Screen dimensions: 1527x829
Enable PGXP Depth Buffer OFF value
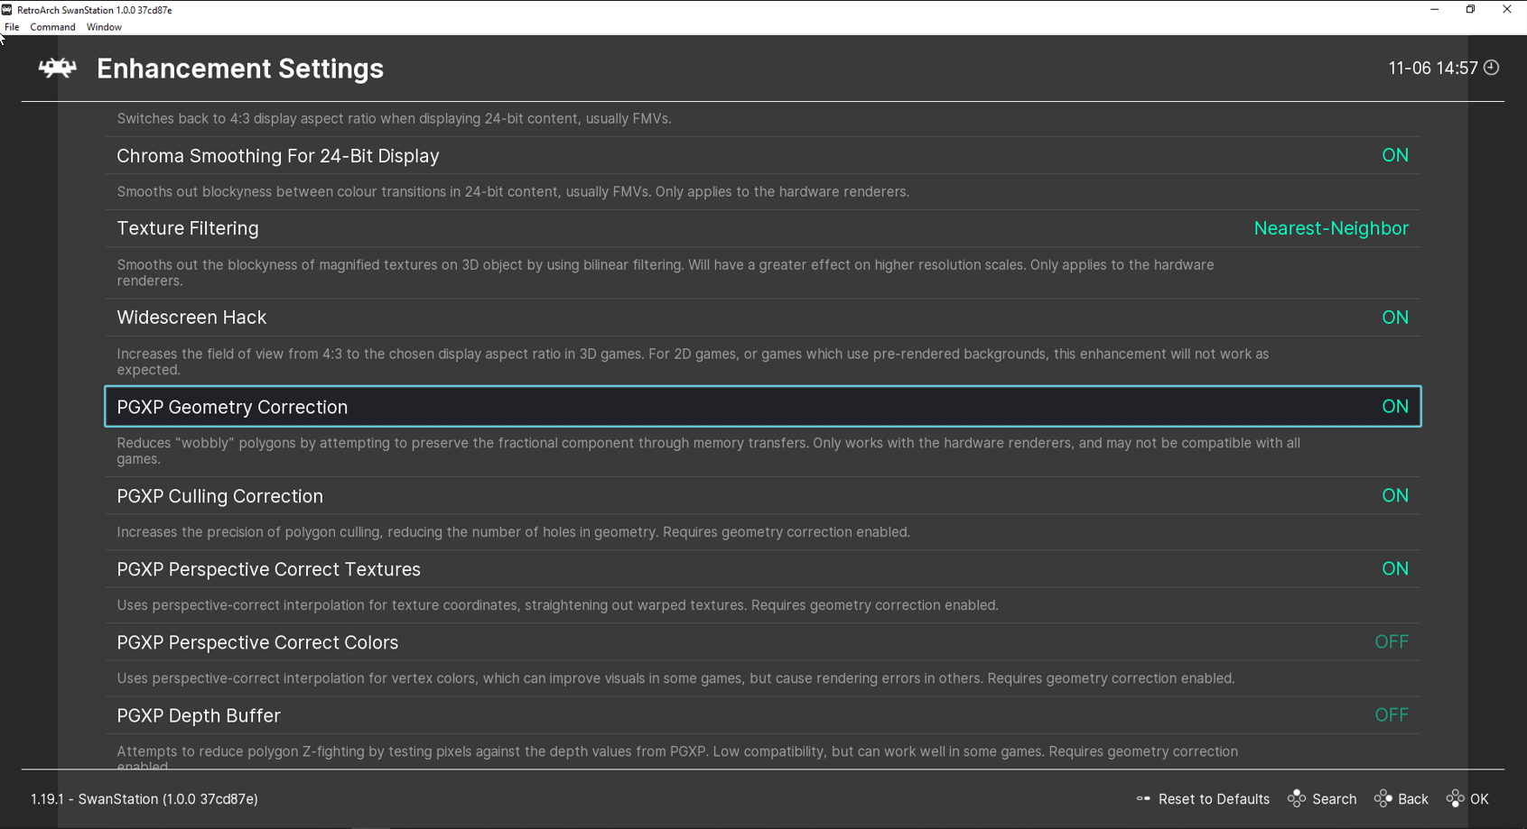tap(1392, 715)
